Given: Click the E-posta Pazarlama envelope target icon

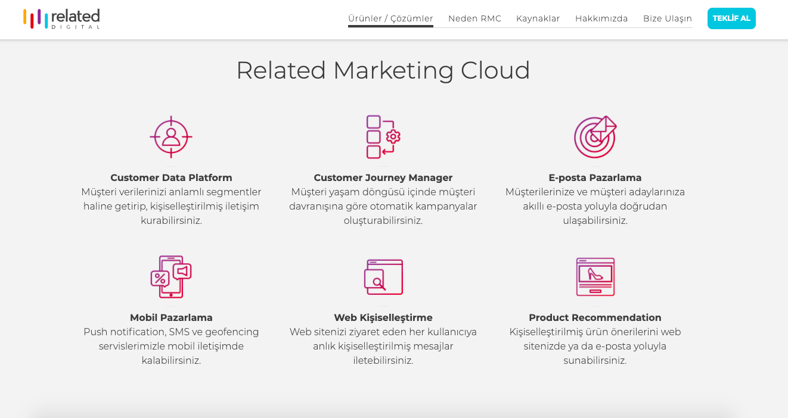Looking at the screenshot, I should (x=595, y=137).
